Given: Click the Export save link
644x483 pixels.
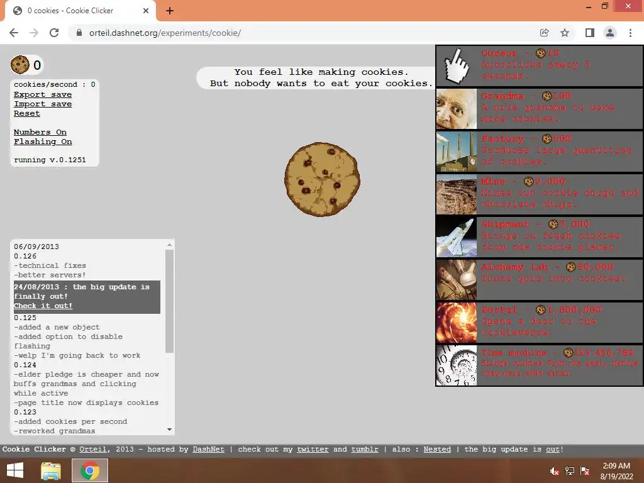Looking at the screenshot, I should click(43, 94).
